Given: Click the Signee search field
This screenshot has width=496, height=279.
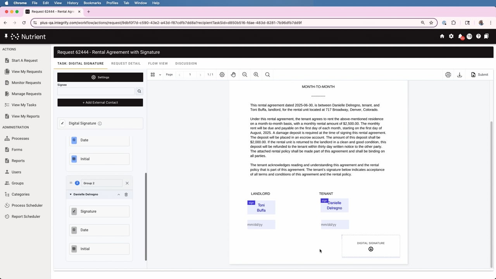Looking at the screenshot, I should coord(96,91).
